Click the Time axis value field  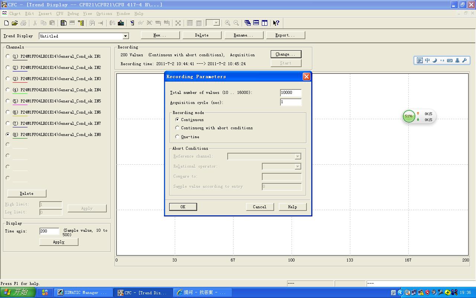point(49,231)
